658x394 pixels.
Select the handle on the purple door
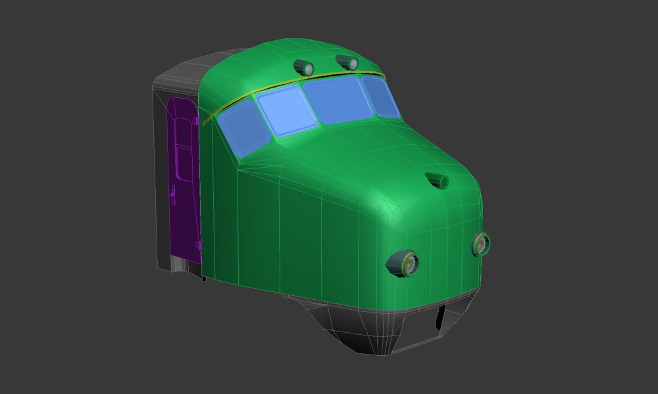coord(172,192)
